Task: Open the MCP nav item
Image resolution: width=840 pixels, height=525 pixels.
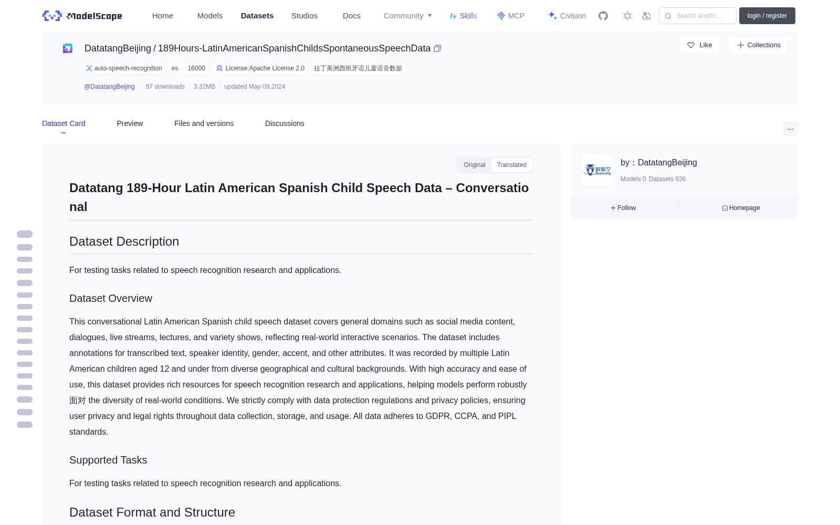Action: coord(511,16)
